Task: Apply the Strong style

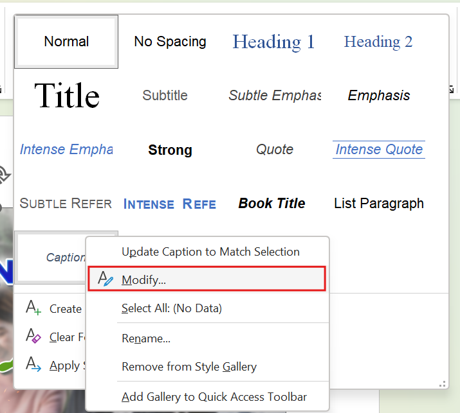Action: point(170,150)
